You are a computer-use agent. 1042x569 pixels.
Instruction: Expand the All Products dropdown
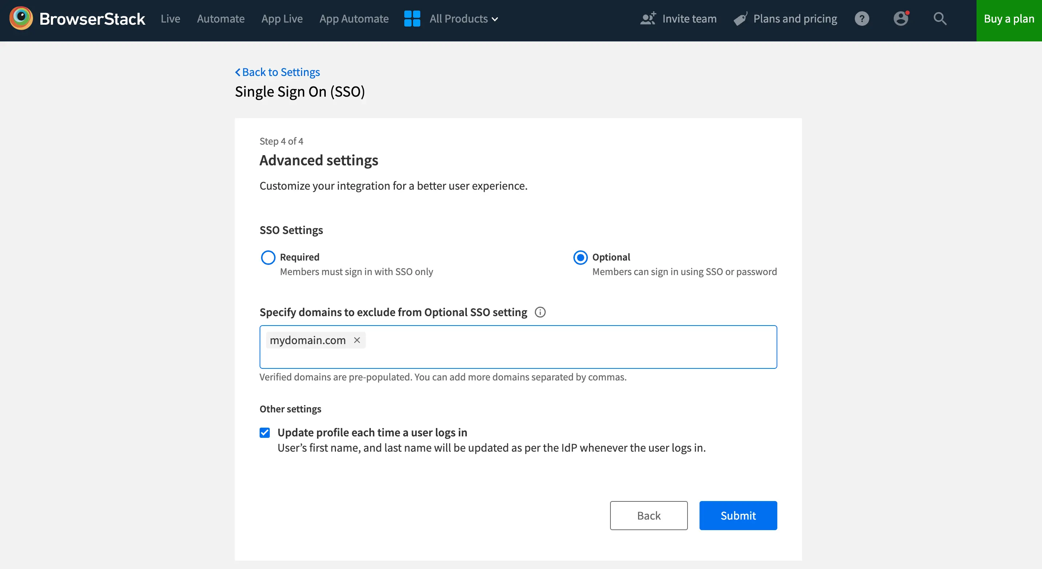(x=464, y=19)
